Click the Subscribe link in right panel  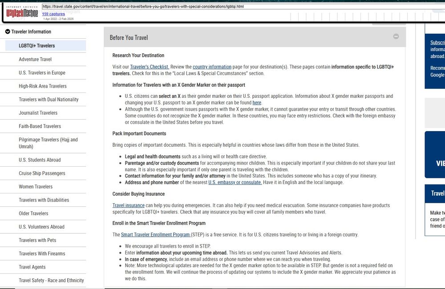coord(437,42)
